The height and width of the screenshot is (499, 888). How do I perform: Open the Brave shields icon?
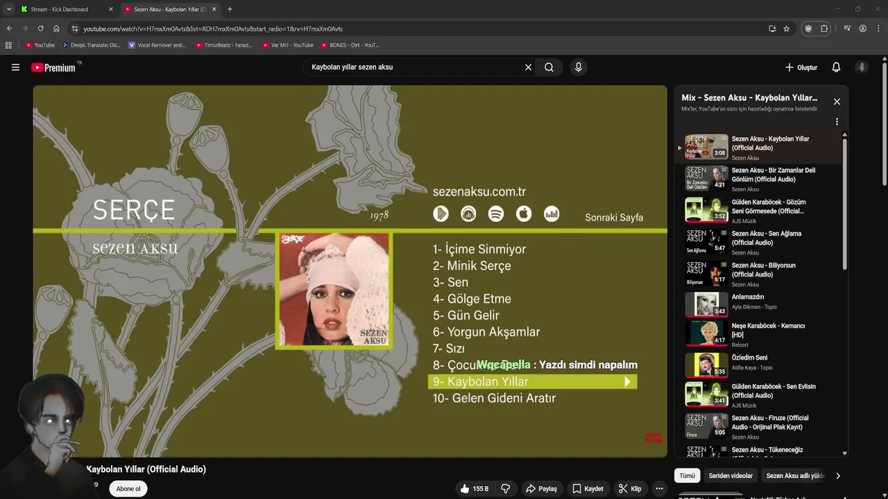point(808,28)
